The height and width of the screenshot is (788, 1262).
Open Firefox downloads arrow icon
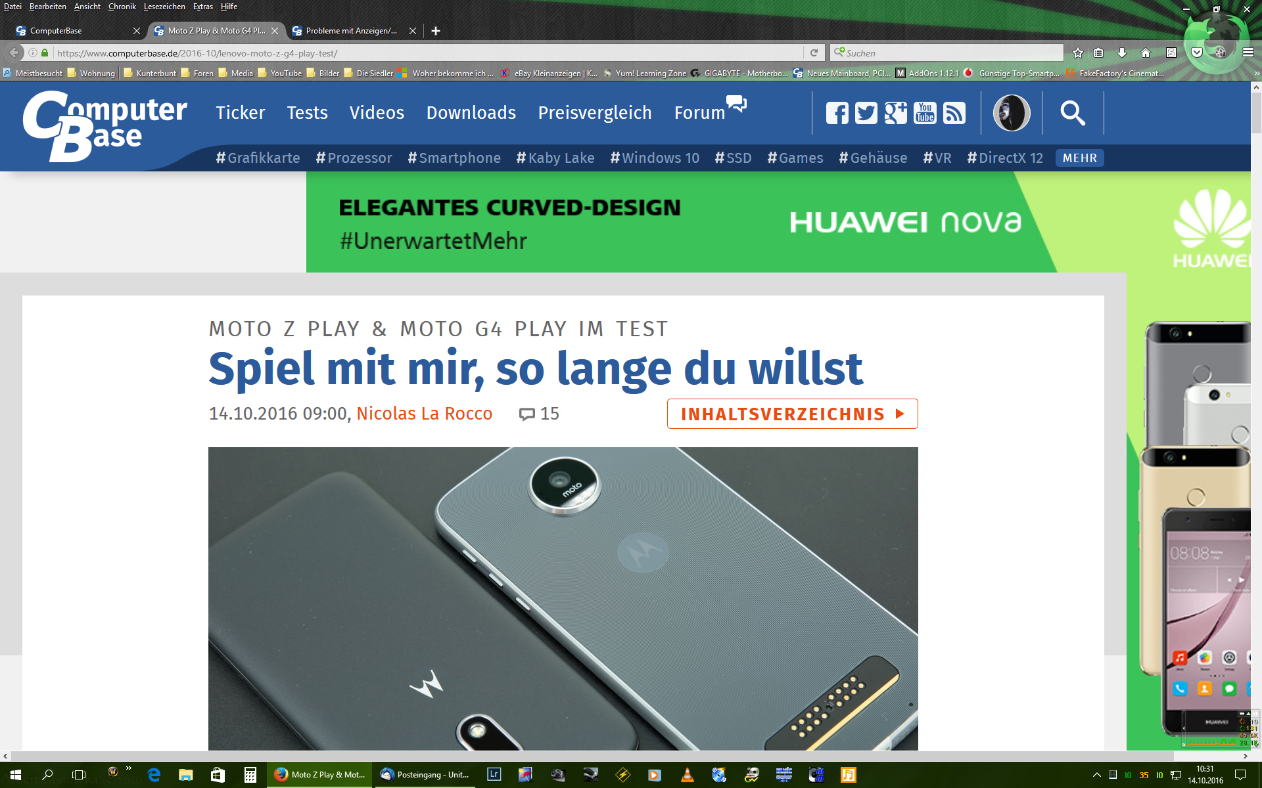click(x=1122, y=53)
